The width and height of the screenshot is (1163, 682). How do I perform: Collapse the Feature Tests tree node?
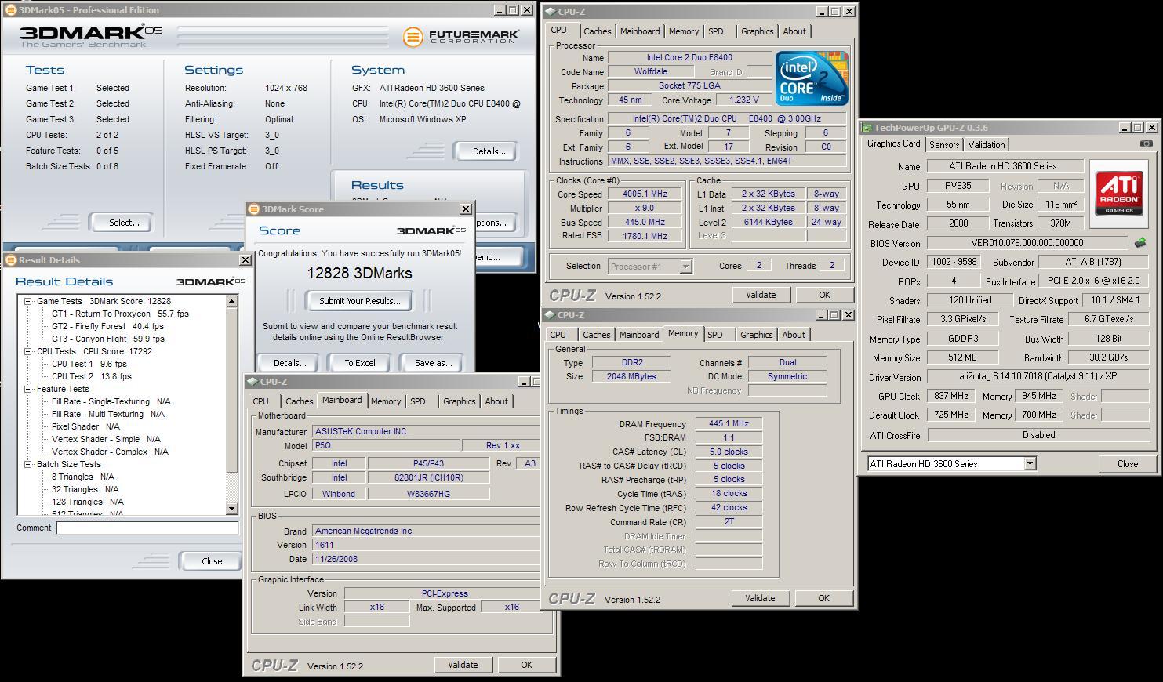coord(27,389)
